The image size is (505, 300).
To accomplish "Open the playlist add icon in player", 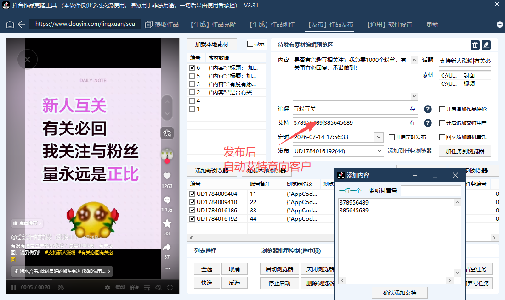I will 147,288.
